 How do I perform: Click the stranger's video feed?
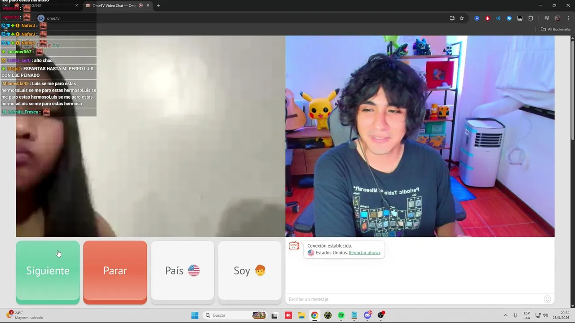click(150, 136)
